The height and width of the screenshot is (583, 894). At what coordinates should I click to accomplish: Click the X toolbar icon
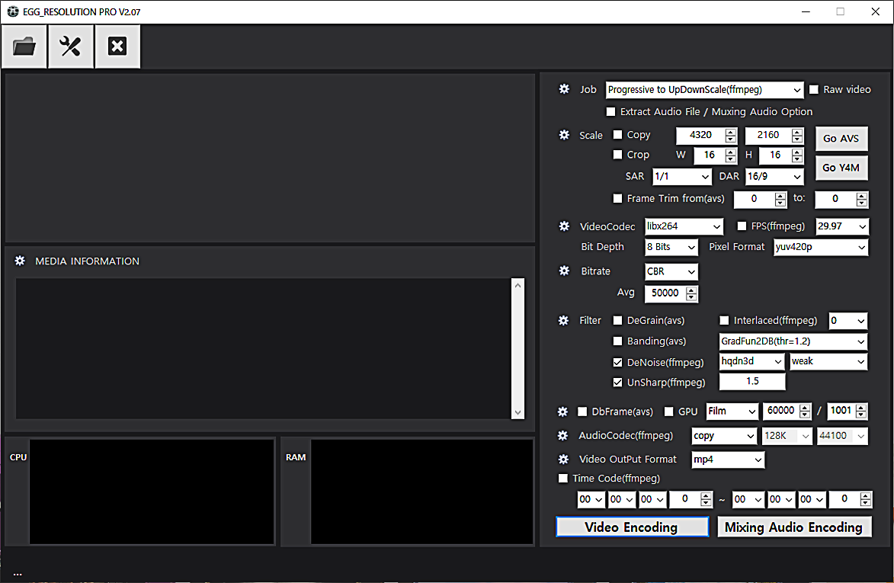click(x=117, y=46)
